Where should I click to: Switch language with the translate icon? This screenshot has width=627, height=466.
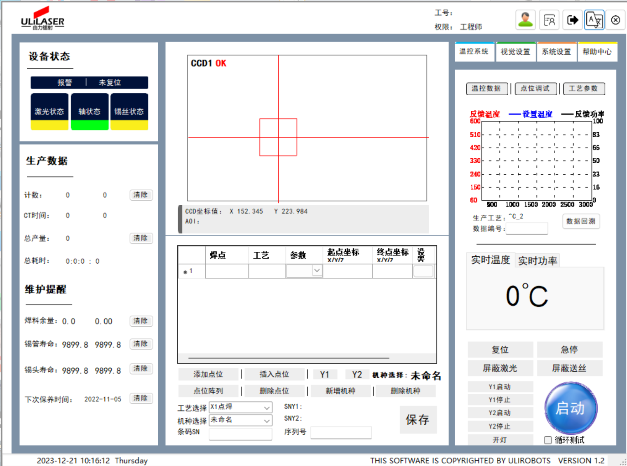tap(594, 20)
